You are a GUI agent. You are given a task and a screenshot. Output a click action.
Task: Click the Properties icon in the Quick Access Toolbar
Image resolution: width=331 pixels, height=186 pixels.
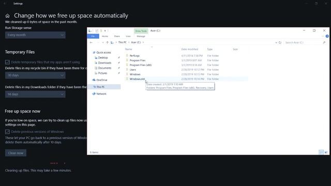pos(97,31)
